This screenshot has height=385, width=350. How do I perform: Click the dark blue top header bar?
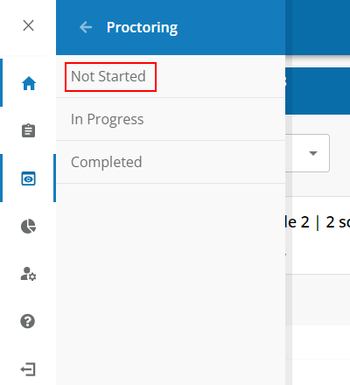[x=318, y=27]
